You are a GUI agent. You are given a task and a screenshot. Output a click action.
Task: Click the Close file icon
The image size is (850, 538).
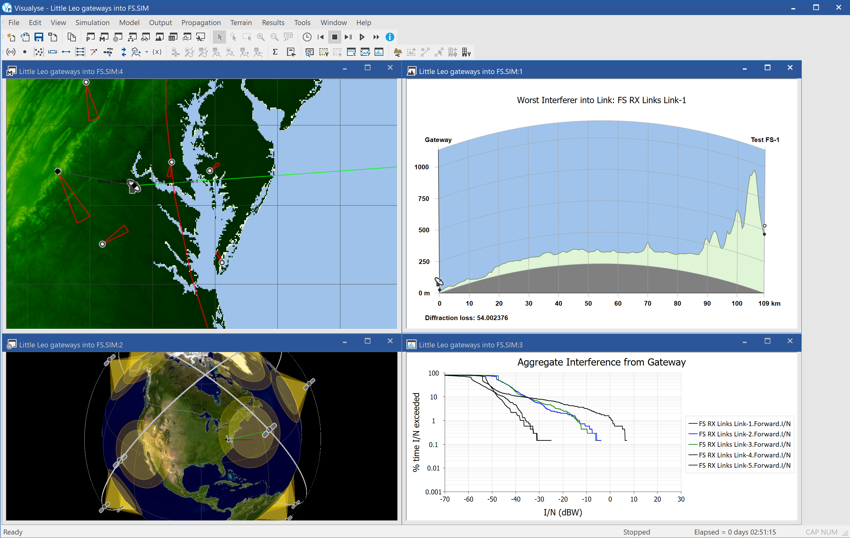[53, 37]
